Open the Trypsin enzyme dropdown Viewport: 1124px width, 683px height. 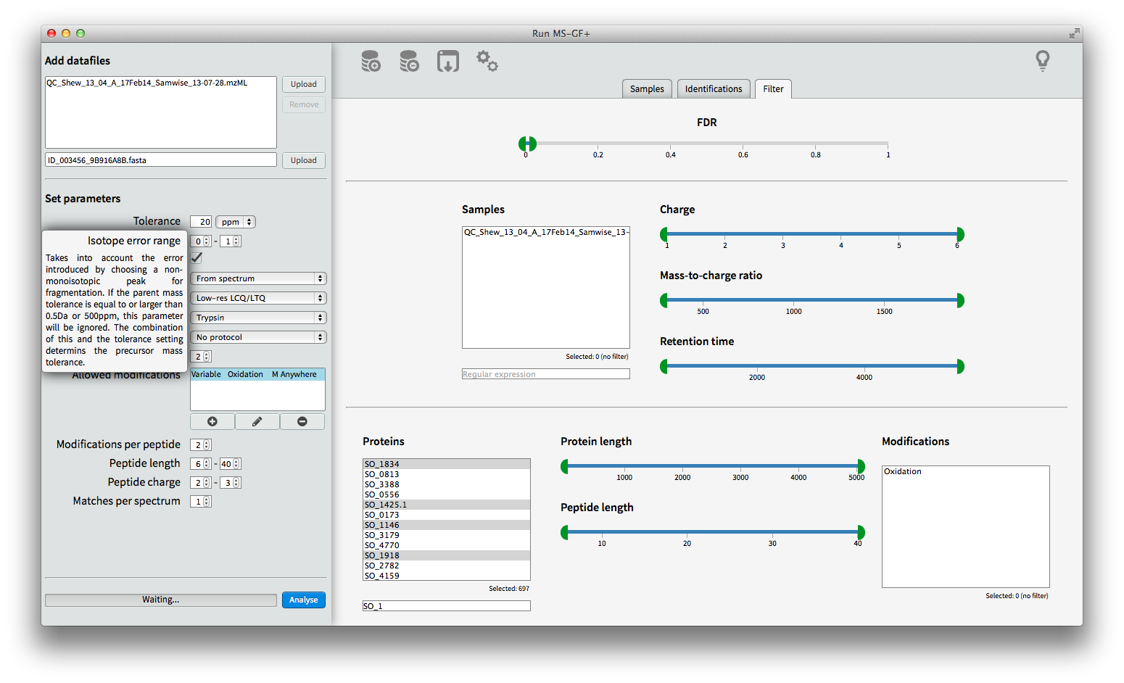click(258, 318)
